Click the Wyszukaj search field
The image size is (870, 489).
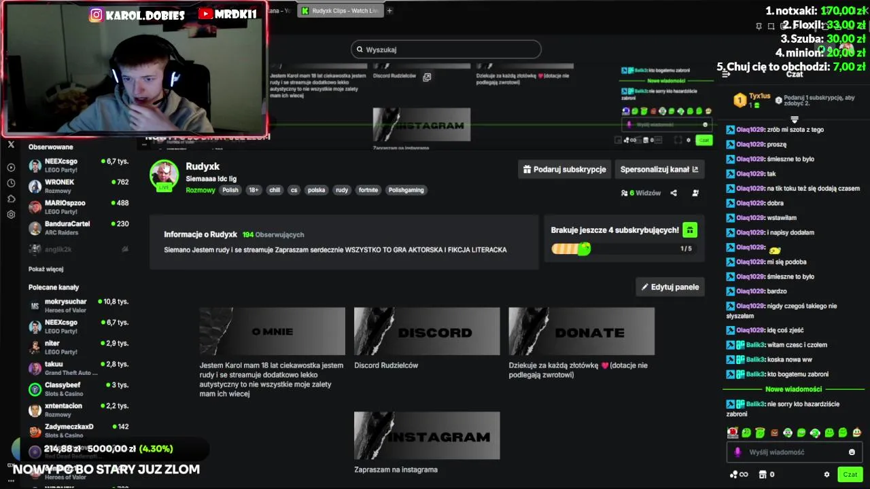coord(446,50)
